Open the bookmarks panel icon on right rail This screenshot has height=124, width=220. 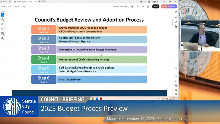176,22
